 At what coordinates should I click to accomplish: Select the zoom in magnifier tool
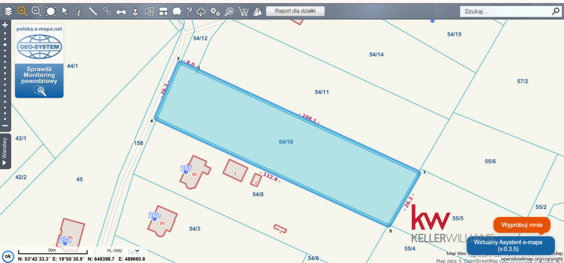pos(22,11)
